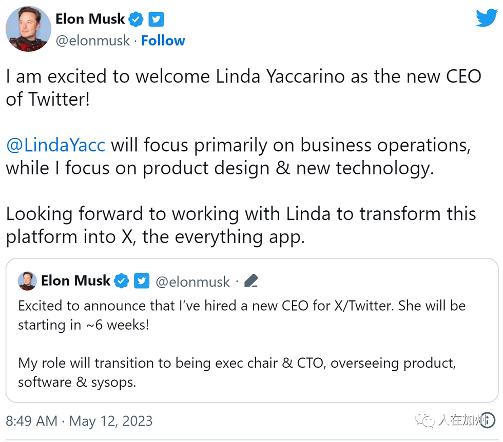Click Elon Musk's large profile avatar
This screenshot has width=503, height=442.
(28, 29)
